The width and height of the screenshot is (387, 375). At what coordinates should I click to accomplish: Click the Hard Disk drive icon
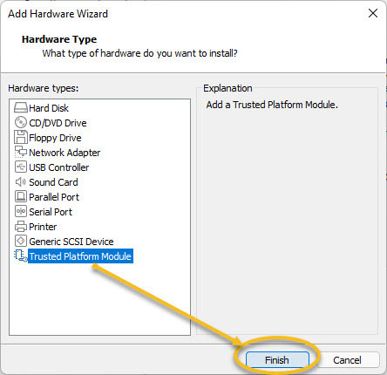[x=21, y=108]
